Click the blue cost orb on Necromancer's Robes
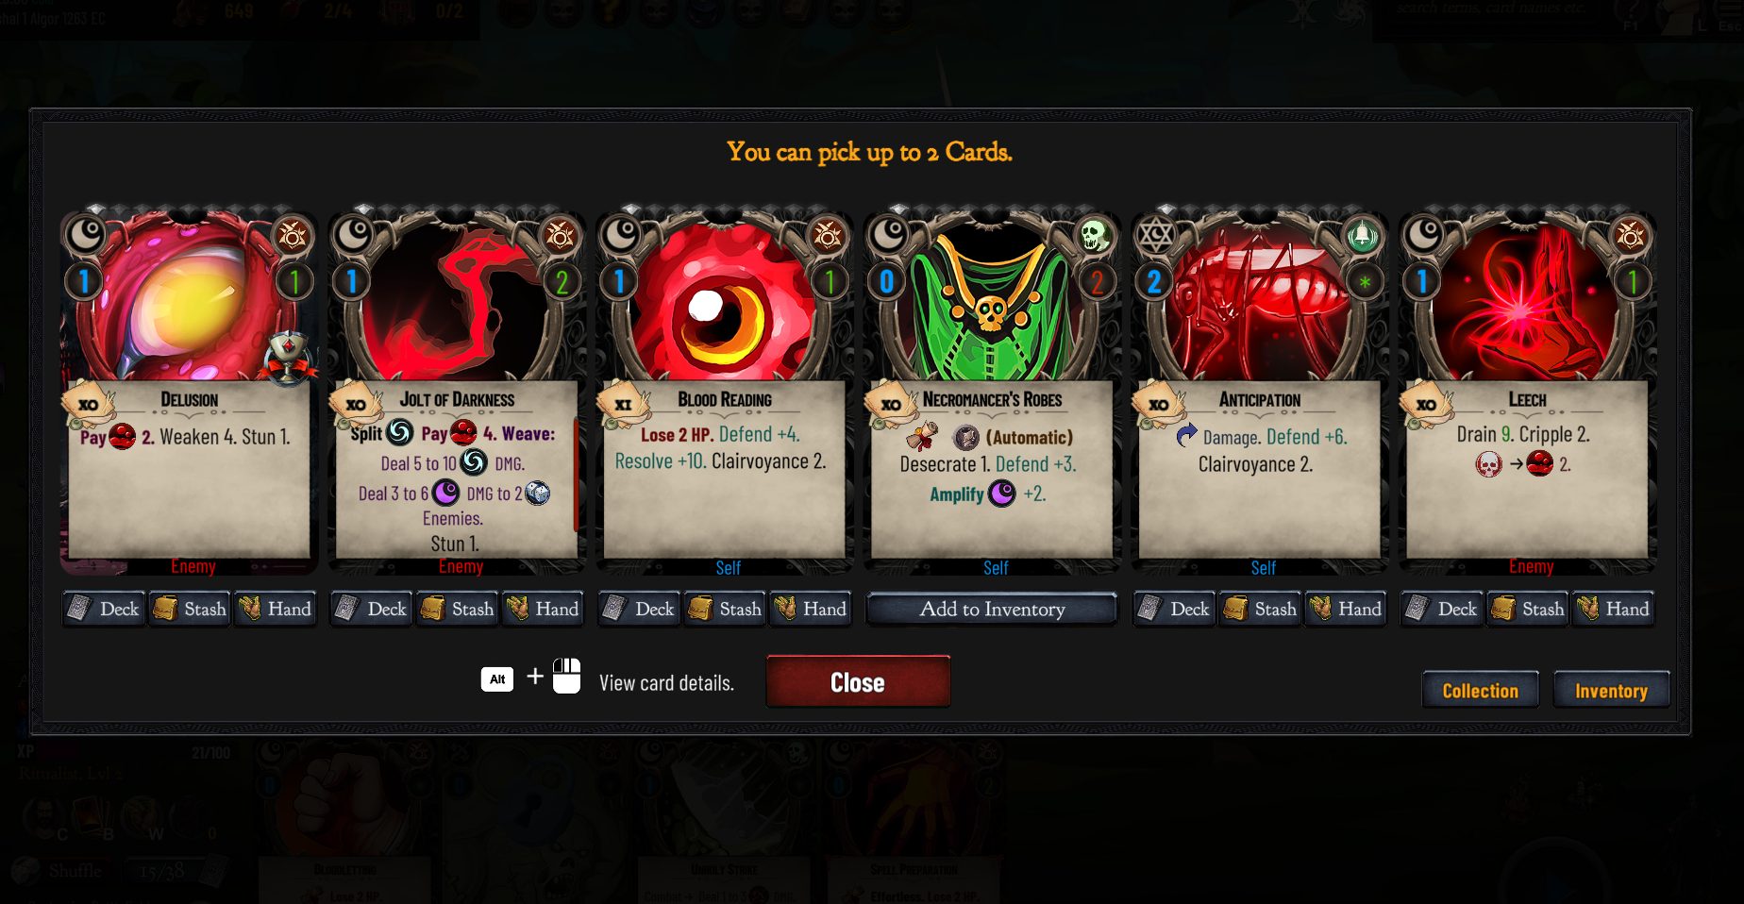This screenshot has height=904, width=1744. (x=887, y=281)
